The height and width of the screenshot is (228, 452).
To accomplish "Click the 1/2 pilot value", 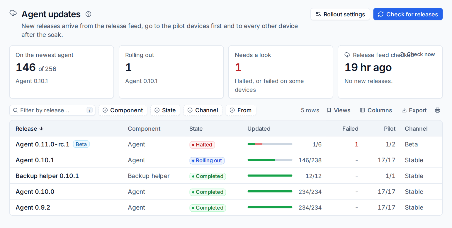I will point(390,144).
